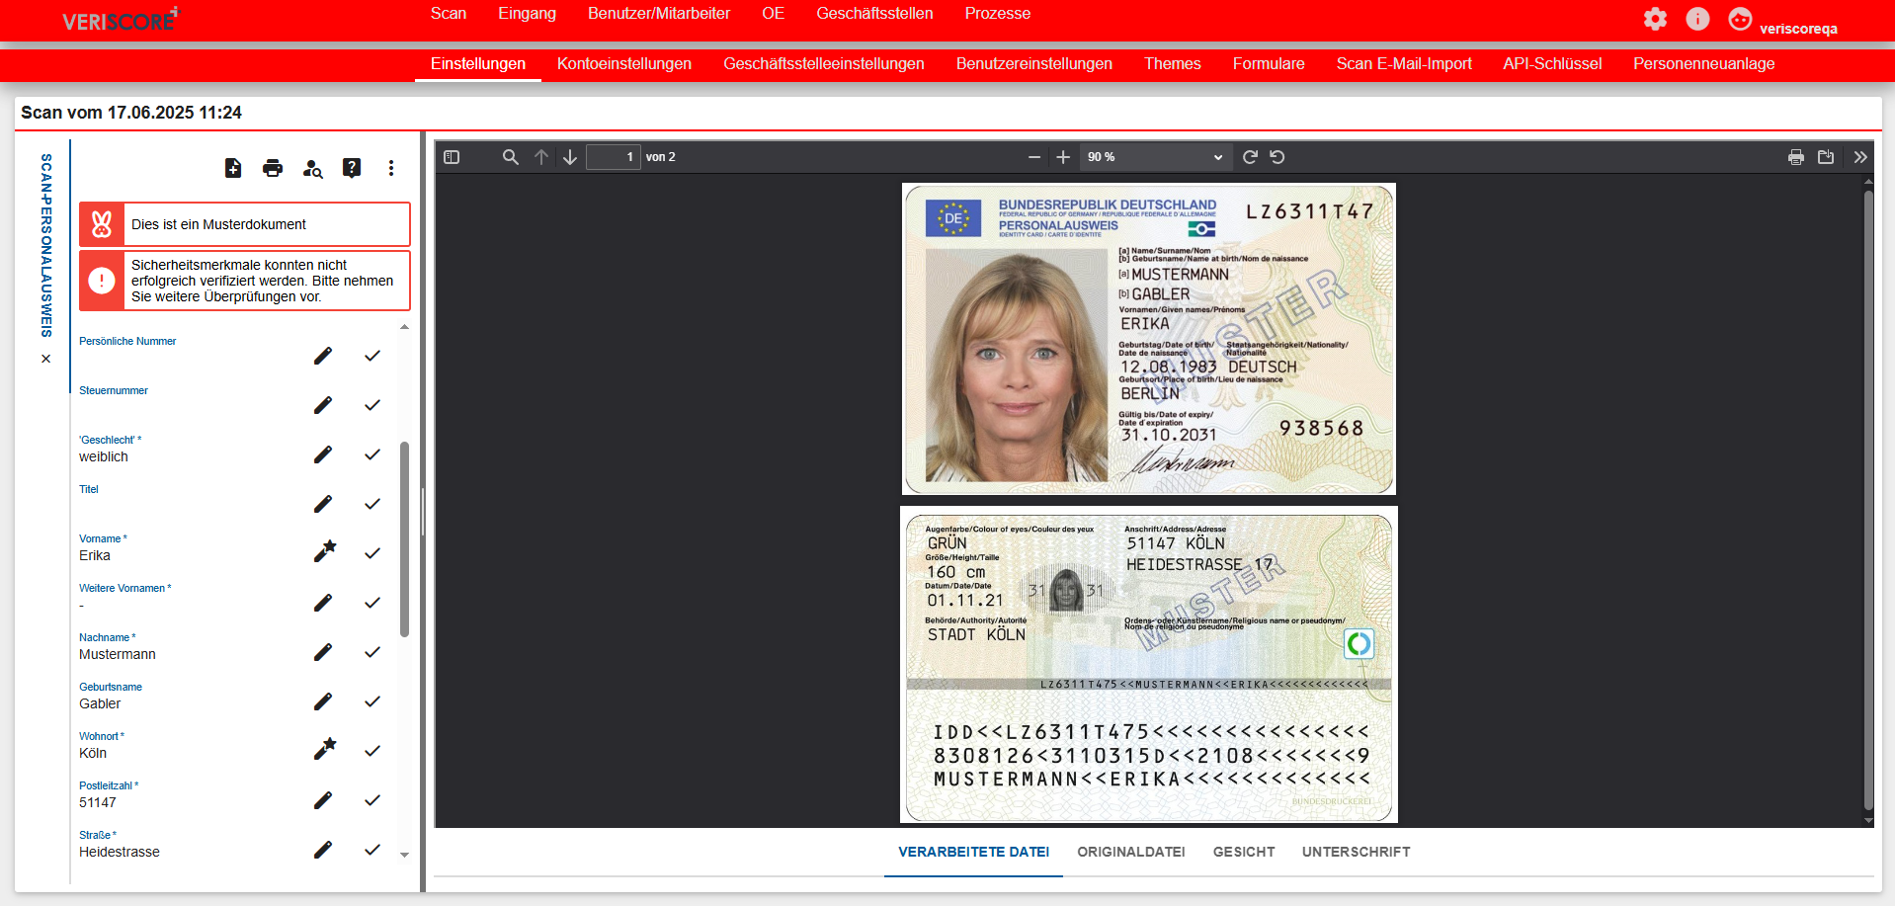Open the zoom level dropdown showing 90 %

click(x=1154, y=157)
